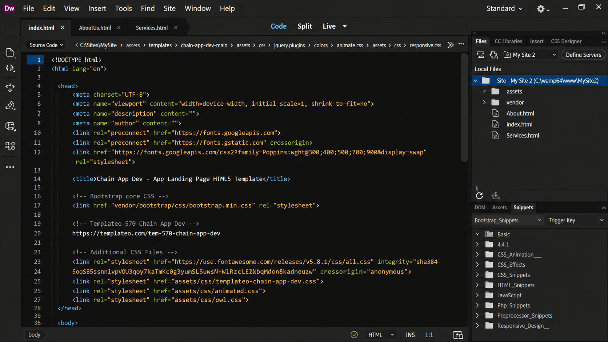The width and height of the screenshot is (608, 342).
Task: Click the preview in browser icon in status bar
Action: point(458,335)
